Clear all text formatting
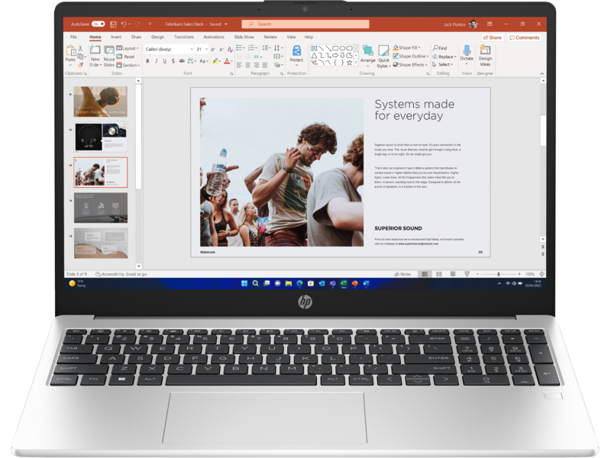The height and width of the screenshot is (458, 611). [230, 50]
